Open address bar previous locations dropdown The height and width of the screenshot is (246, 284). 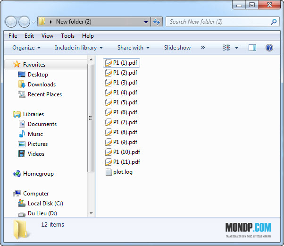pyautogui.click(x=146, y=22)
